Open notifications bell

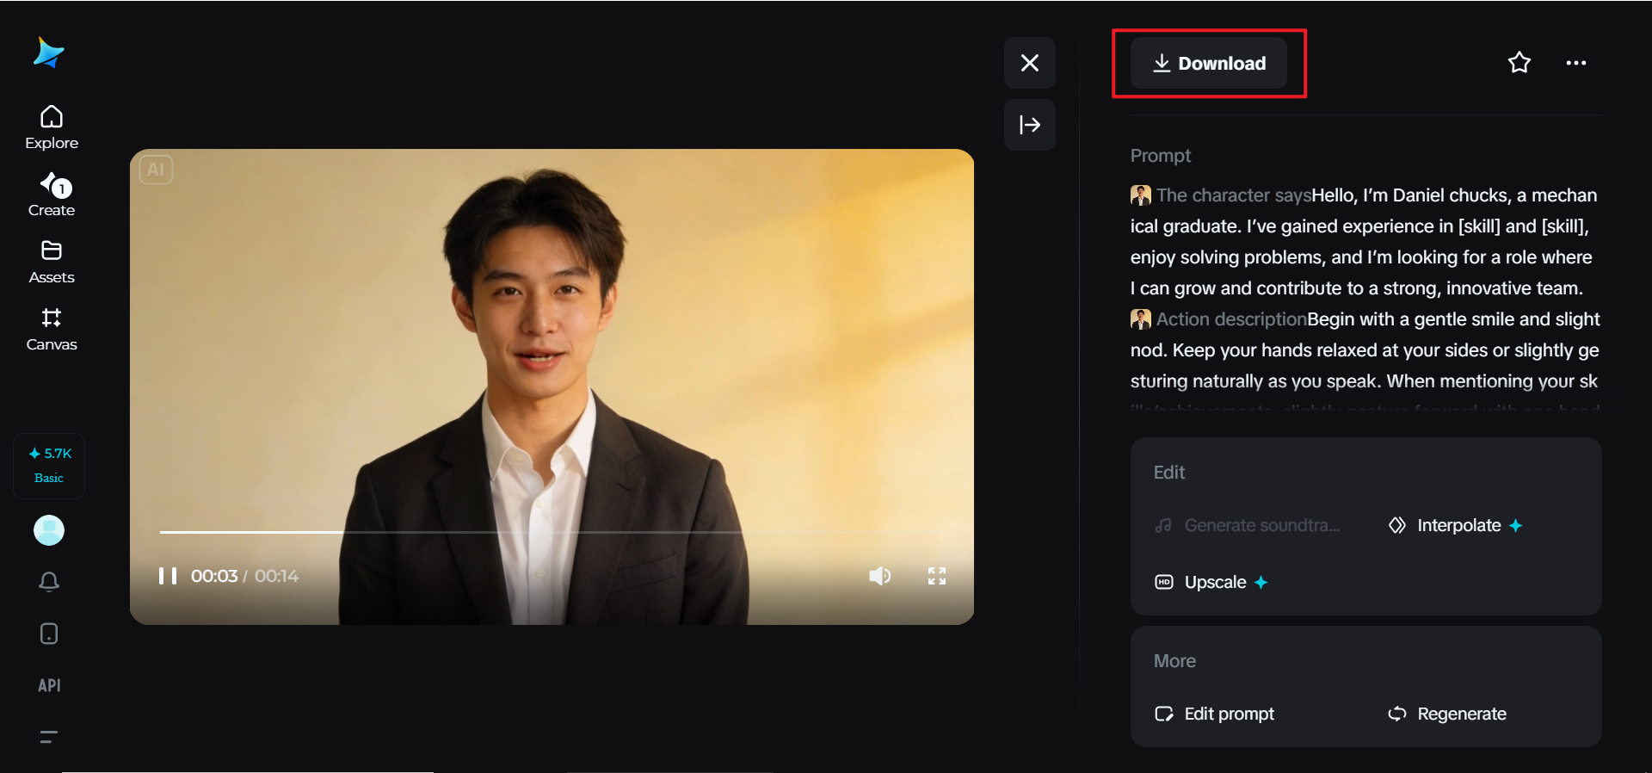click(49, 582)
